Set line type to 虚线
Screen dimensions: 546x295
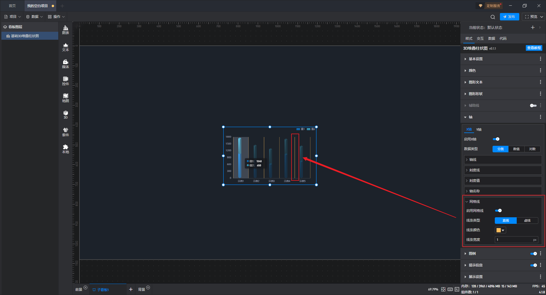click(x=527, y=220)
